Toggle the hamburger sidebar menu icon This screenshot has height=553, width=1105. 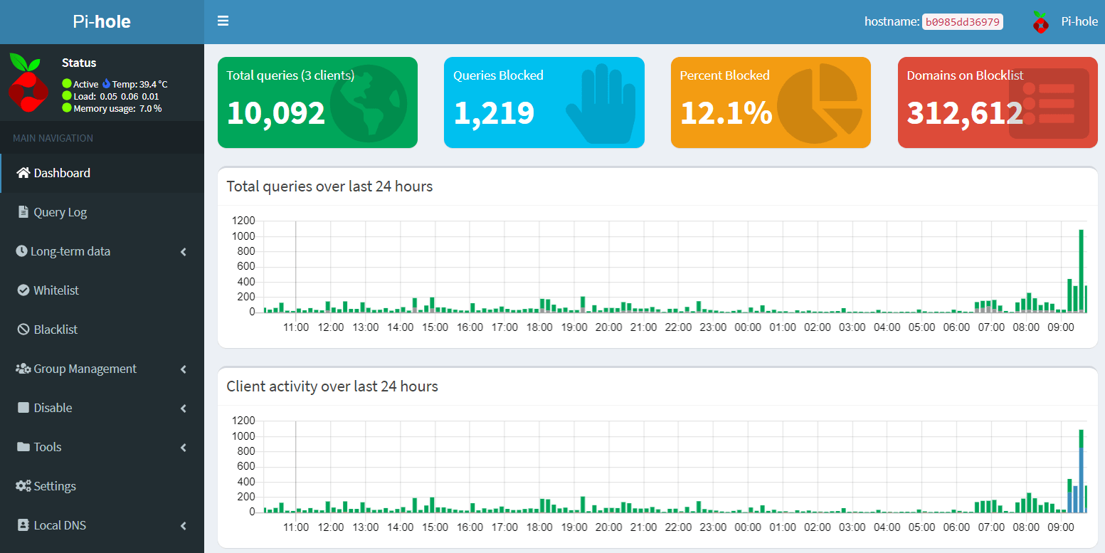pos(223,21)
